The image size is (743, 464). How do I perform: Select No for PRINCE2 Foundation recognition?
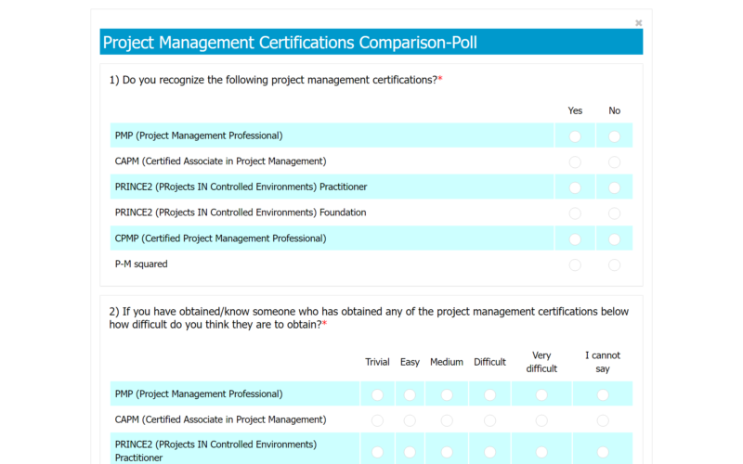(614, 213)
